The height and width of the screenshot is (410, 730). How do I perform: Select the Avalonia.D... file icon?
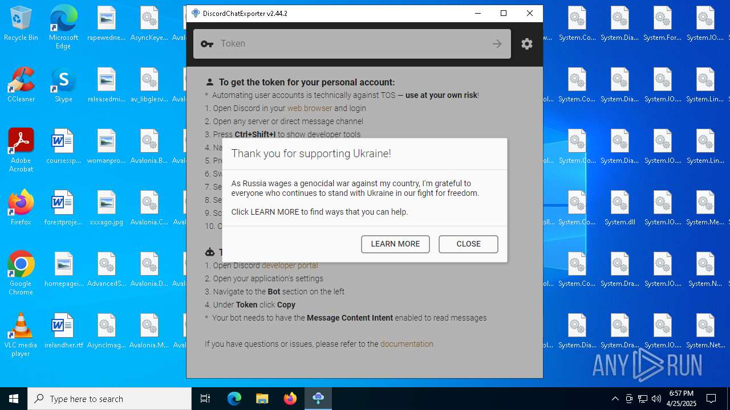(149, 270)
